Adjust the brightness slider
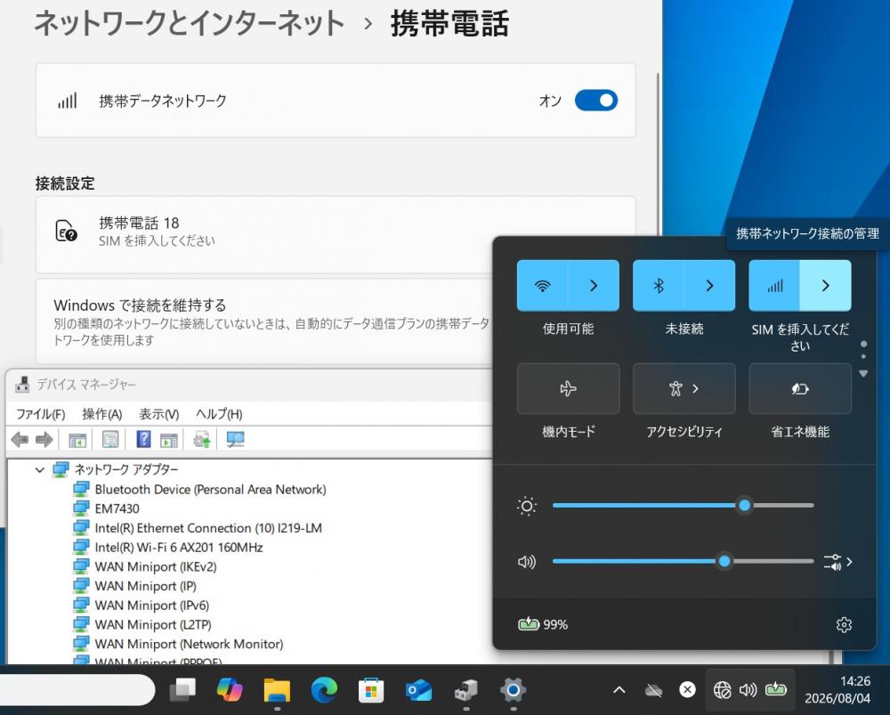The image size is (890, 715). coord(683,505)
